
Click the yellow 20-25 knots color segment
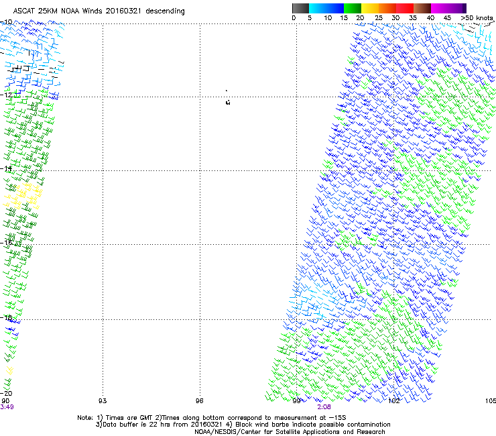[370, 8]
